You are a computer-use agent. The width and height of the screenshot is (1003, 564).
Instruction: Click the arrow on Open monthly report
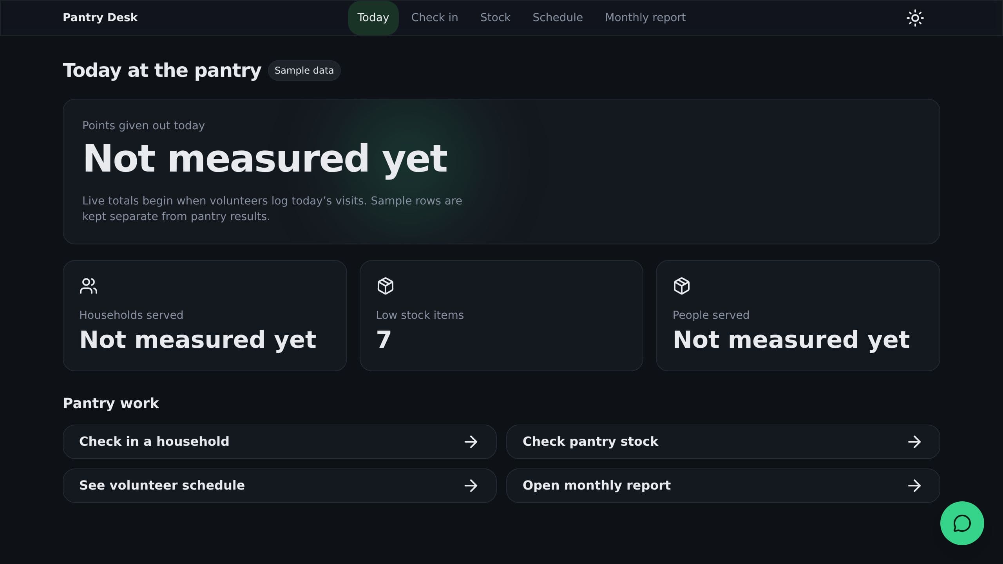[x=914, y=486]
